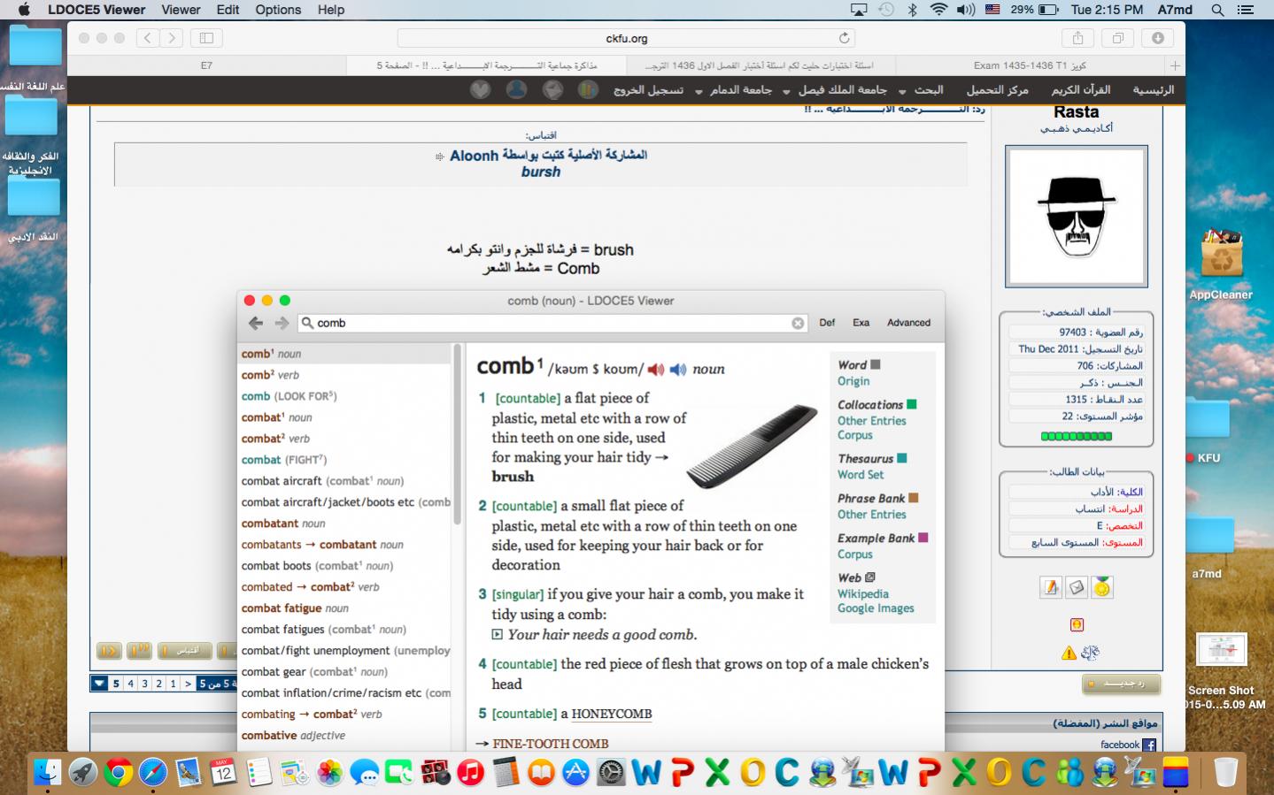This screenshot has width=1274, height=795.
Task: Play the blue American pronunciation speaker
Action: point(678,370)
